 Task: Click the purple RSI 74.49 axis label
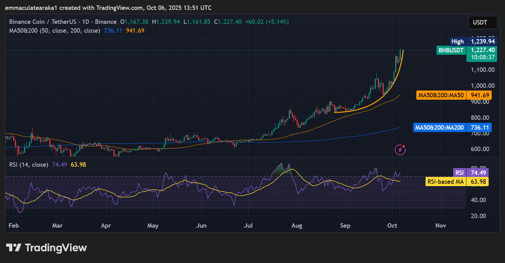471,172
